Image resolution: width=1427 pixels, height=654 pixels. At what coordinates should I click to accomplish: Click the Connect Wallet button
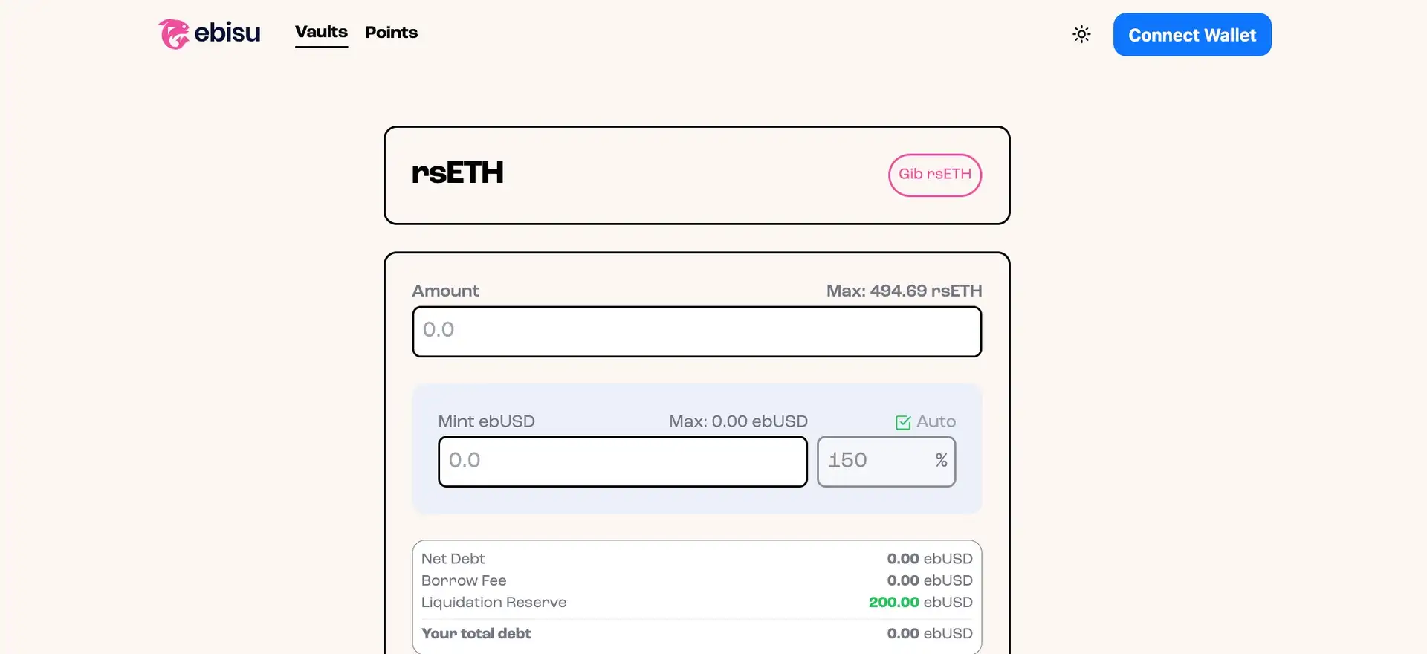coord(1192,35)
